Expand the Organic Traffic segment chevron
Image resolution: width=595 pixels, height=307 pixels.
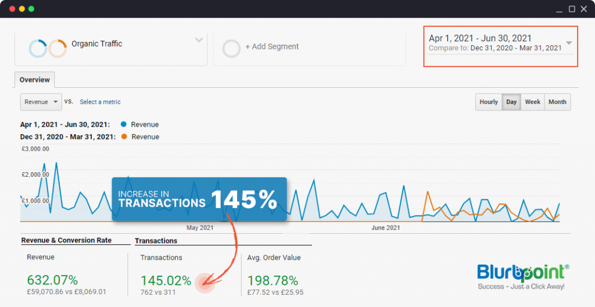click(x=199, y=40)
